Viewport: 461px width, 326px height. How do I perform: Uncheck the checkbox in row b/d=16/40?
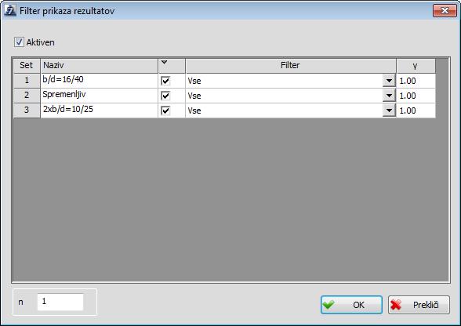click(x=165, y=81)
